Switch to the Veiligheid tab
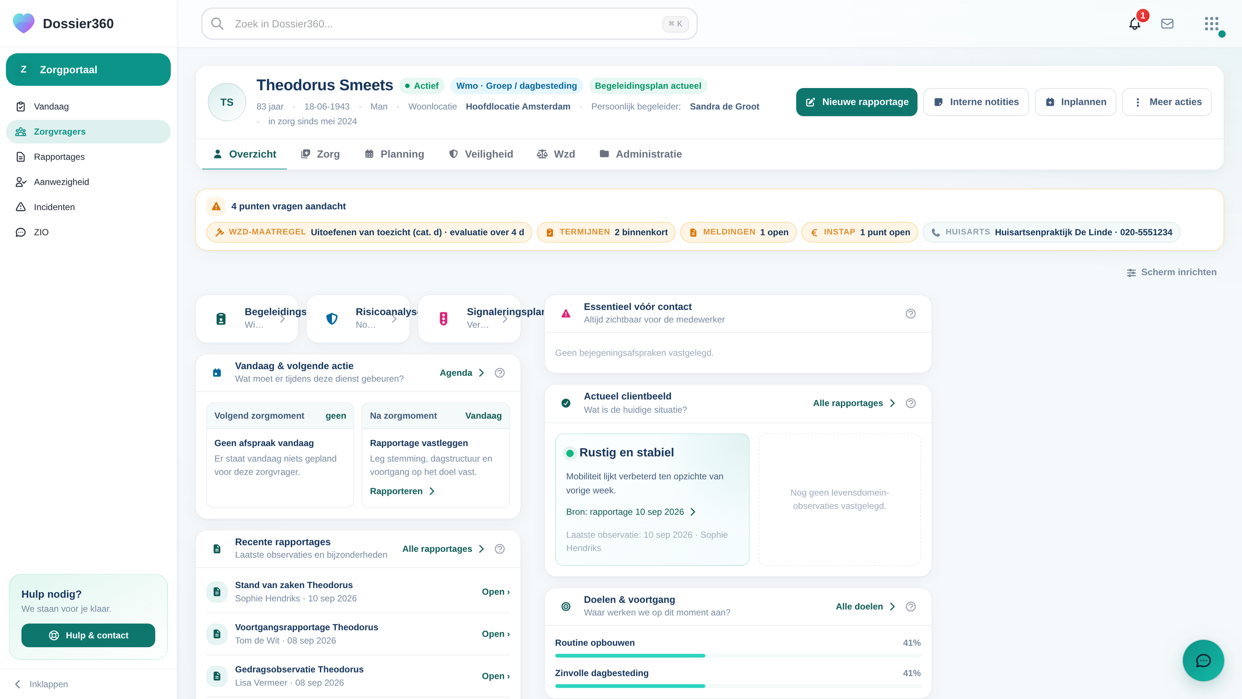Screen dimensions: 1242x699 481,154
